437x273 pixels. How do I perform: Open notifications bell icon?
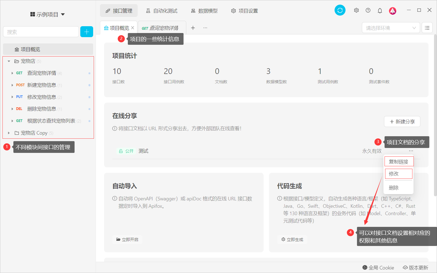[x=380, y=11]
